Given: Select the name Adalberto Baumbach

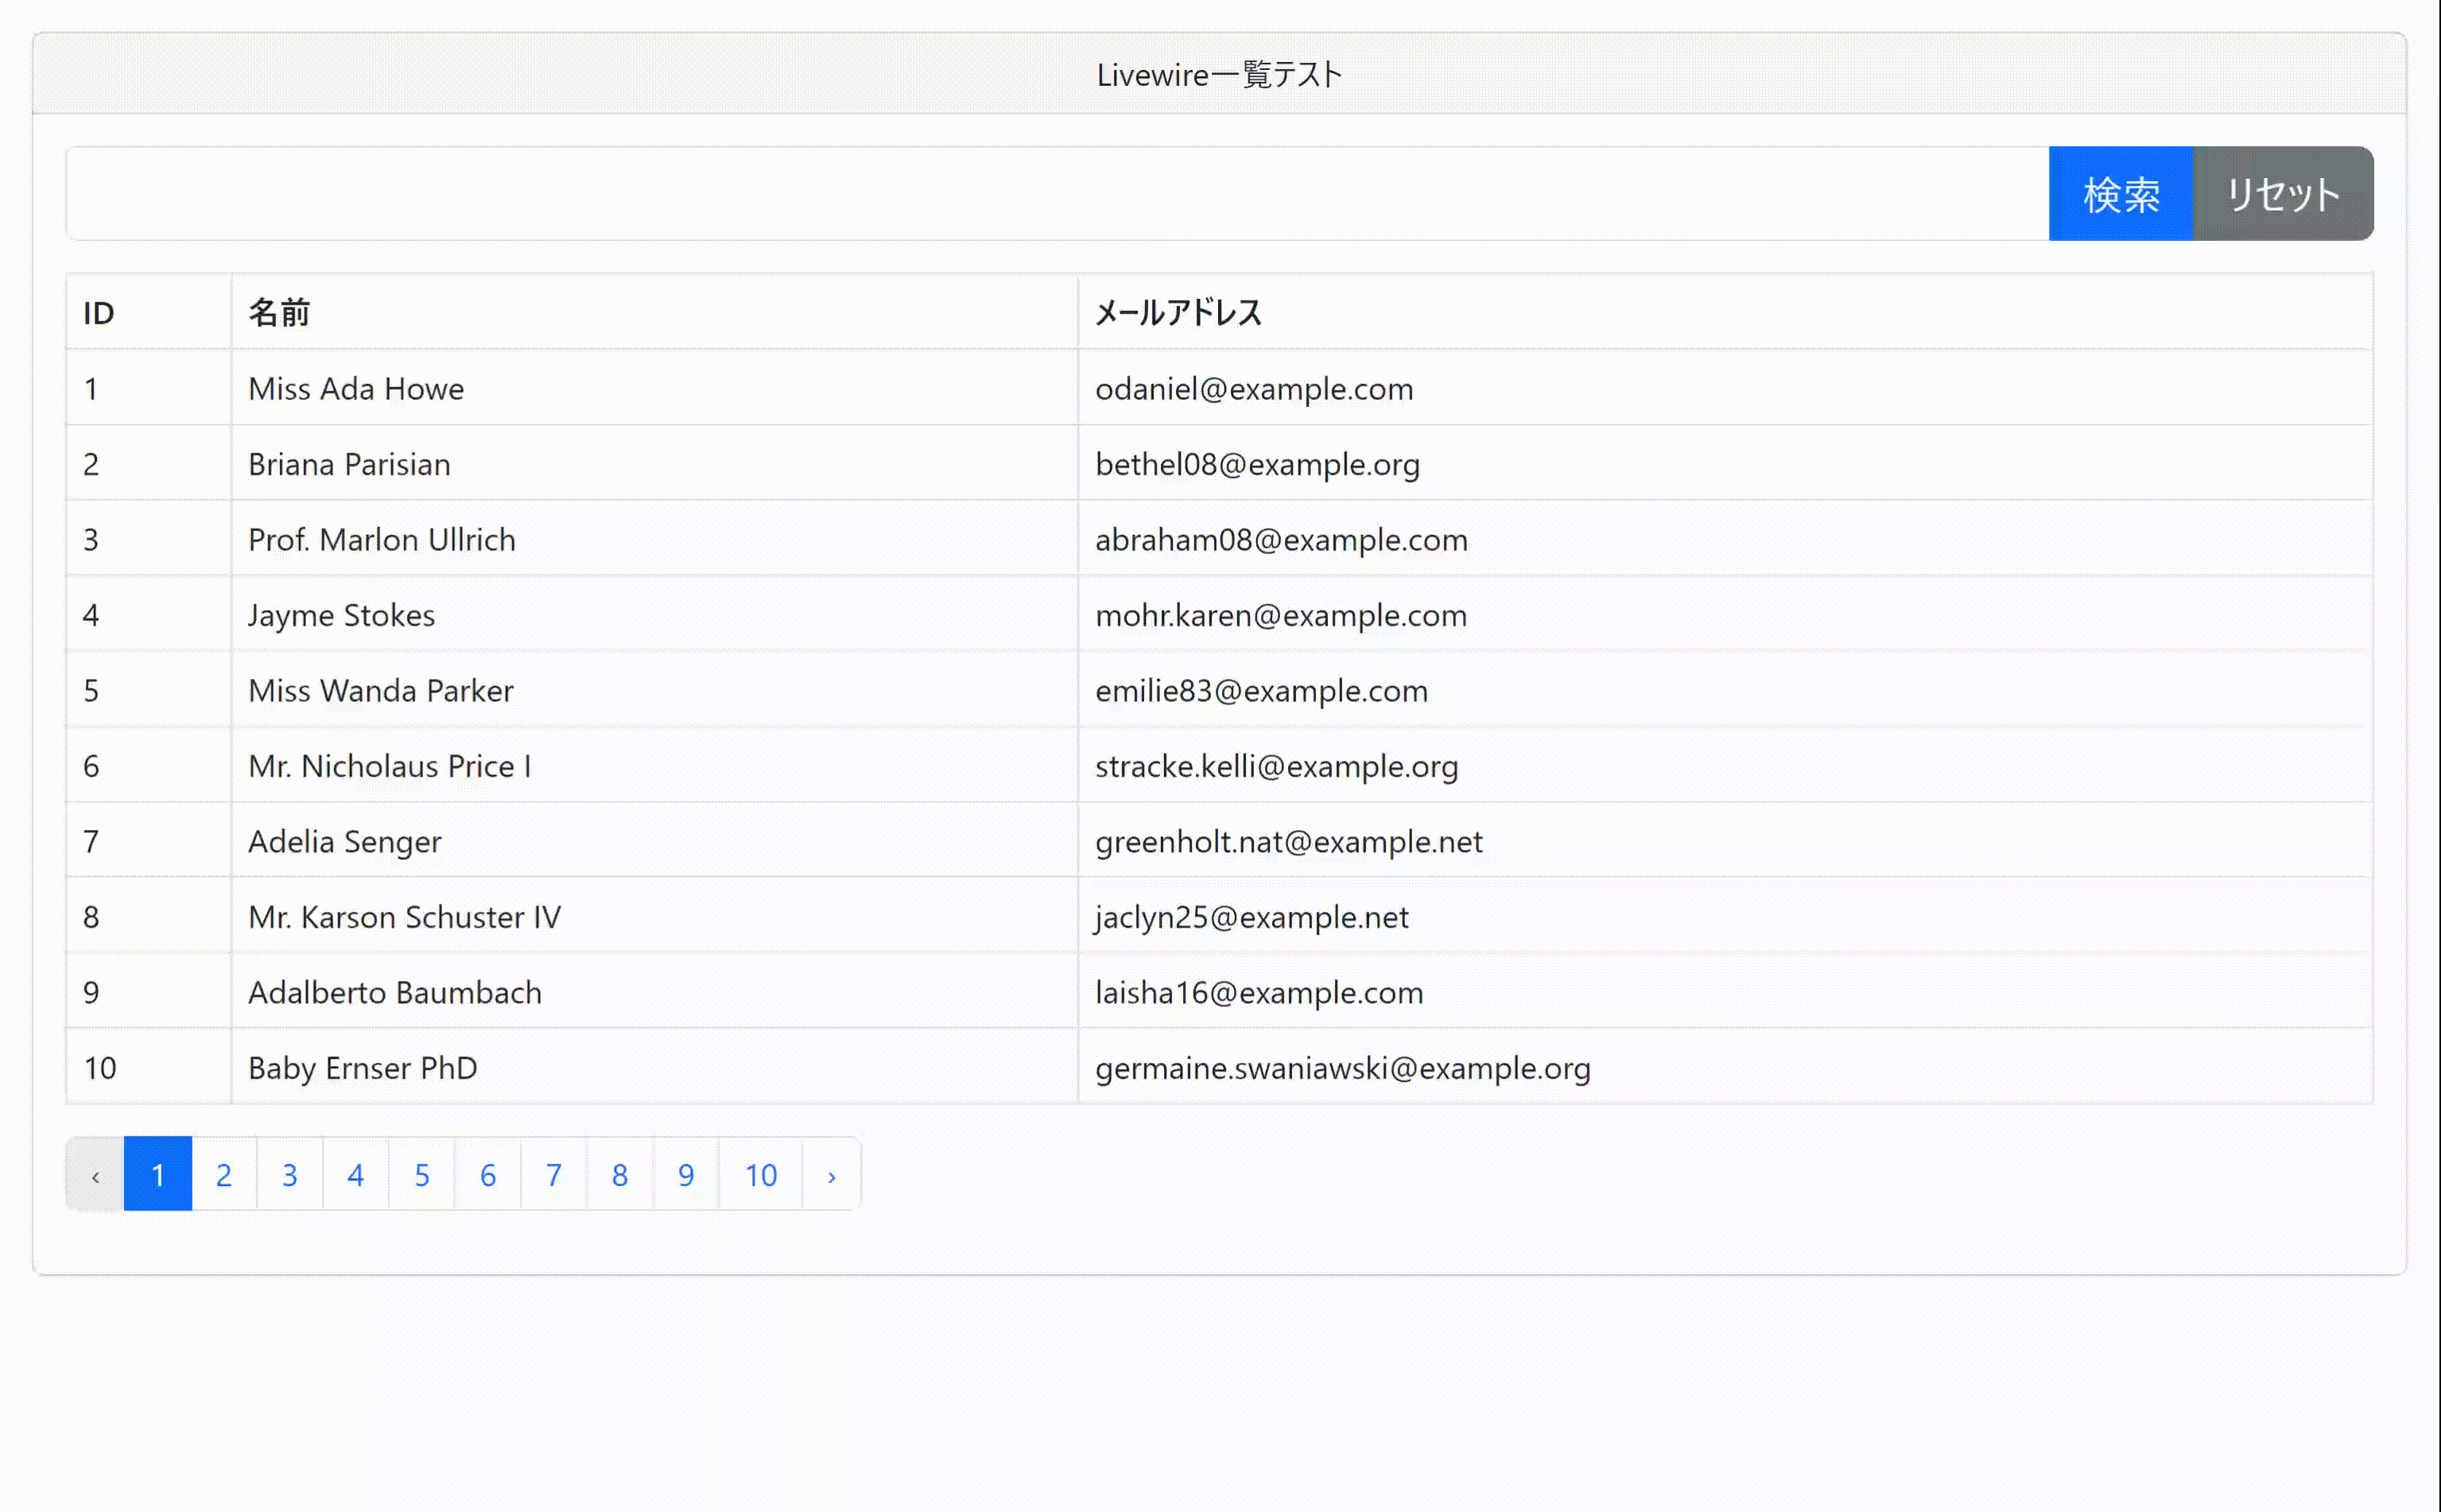Looking at the screenshot, I should tap(395, 992).
